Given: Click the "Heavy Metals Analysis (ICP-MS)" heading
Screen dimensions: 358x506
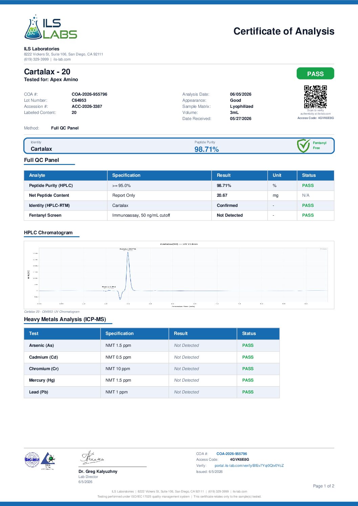Looking at the screenshot, I should [x=65, y=319].
